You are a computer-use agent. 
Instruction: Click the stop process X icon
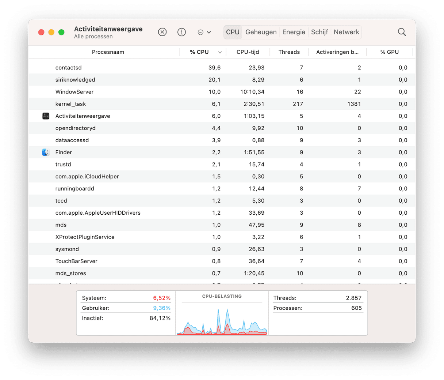pyautogui.click(x=162, y=32)
